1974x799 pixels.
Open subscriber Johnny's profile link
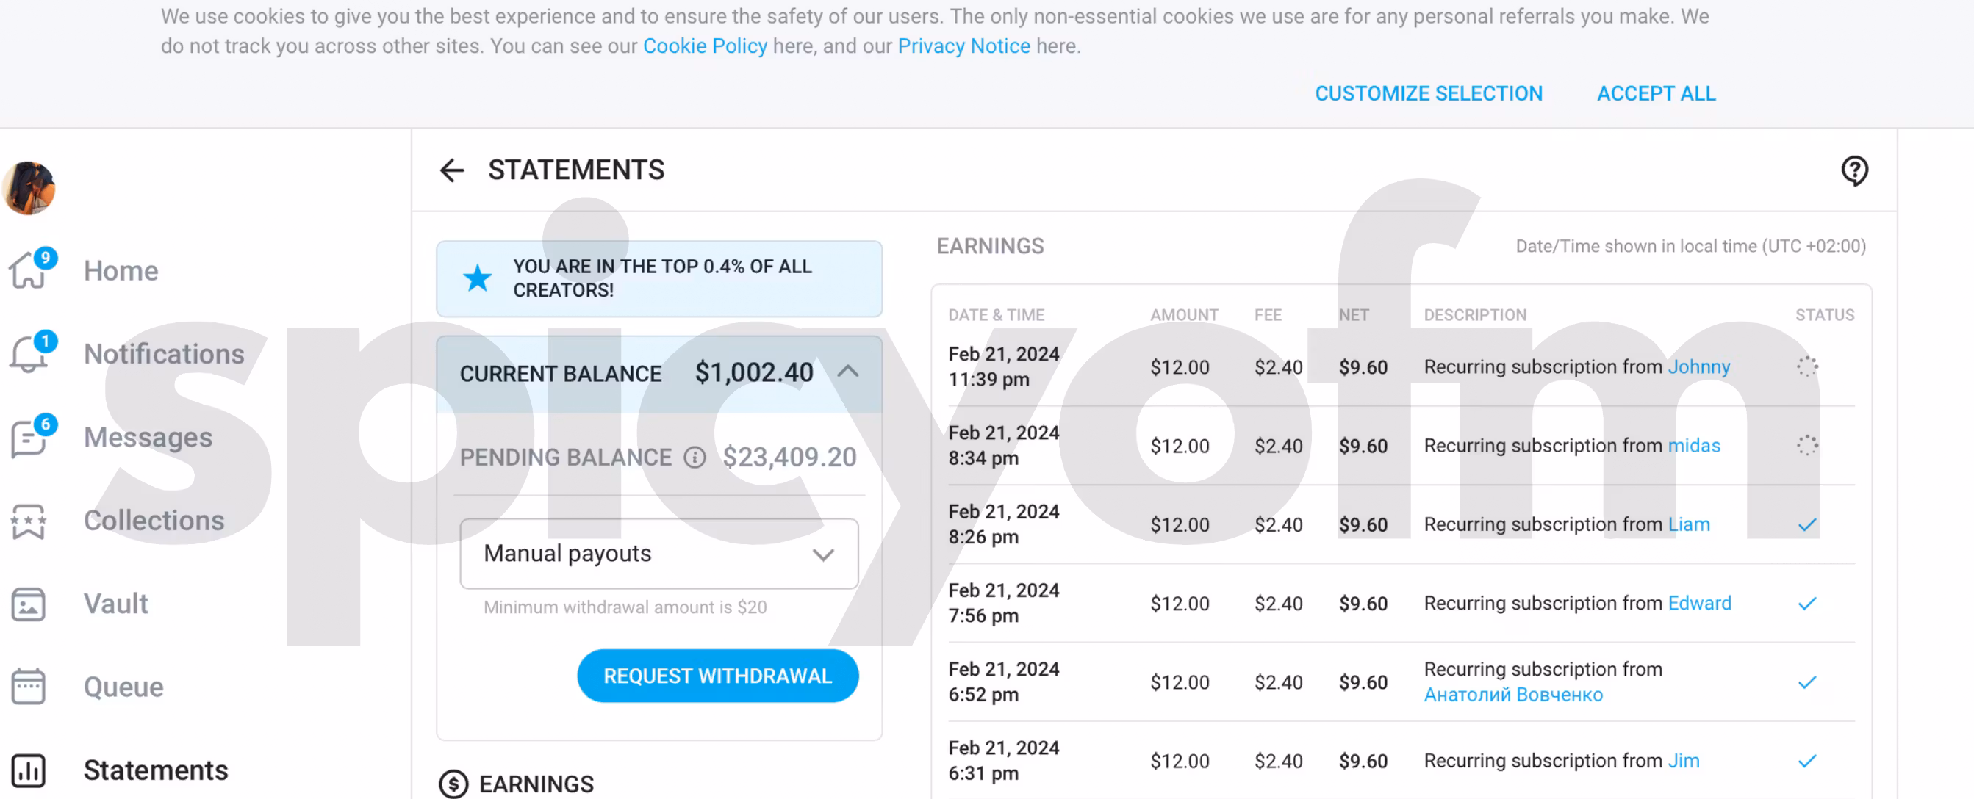(x=1699, y=366)
